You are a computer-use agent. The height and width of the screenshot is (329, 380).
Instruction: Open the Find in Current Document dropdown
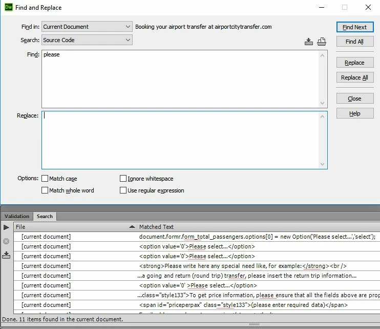click(x=87, y=27)
